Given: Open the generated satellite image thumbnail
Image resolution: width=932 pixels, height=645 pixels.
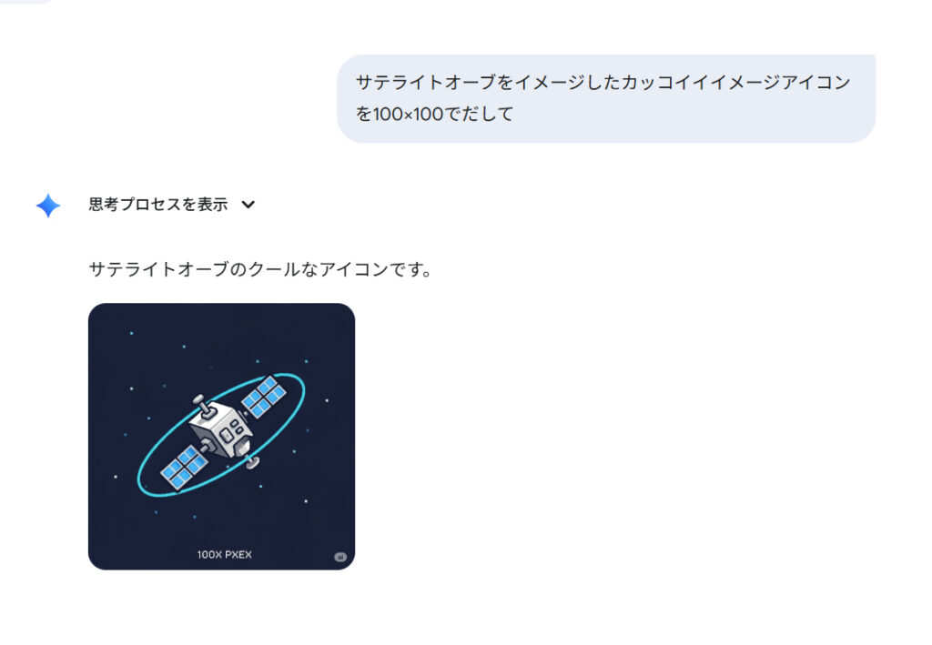Looking at the screenshot, I should [x=222, y=437].
